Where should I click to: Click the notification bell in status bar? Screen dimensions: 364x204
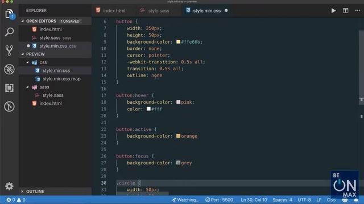[x=356, y=200]
